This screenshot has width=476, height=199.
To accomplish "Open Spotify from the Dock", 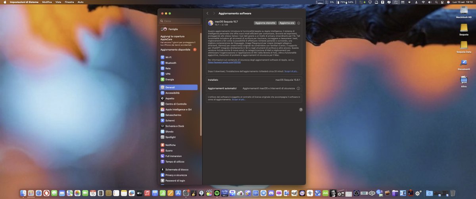I will (217, 193).
